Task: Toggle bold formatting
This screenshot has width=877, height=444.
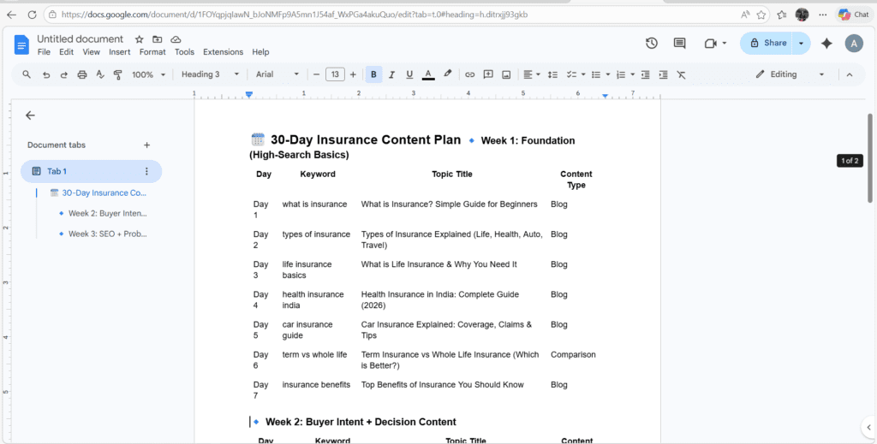Action: point(373,74)
